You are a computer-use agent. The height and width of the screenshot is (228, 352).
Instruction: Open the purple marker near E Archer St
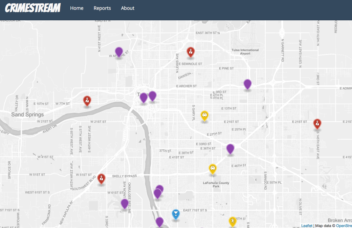[247, 84]
